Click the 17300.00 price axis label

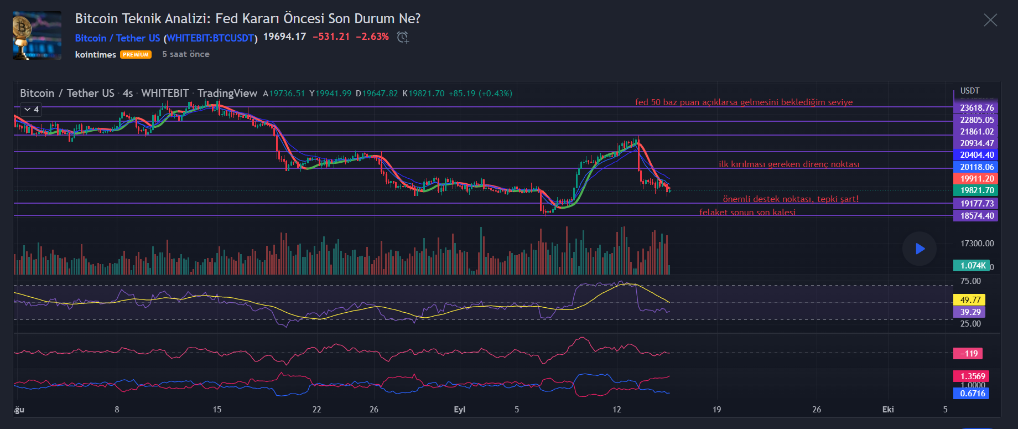[977, 244]
